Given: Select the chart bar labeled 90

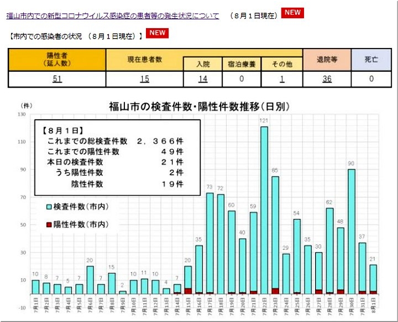Looking at the screenshot, I should pos(351,232).
